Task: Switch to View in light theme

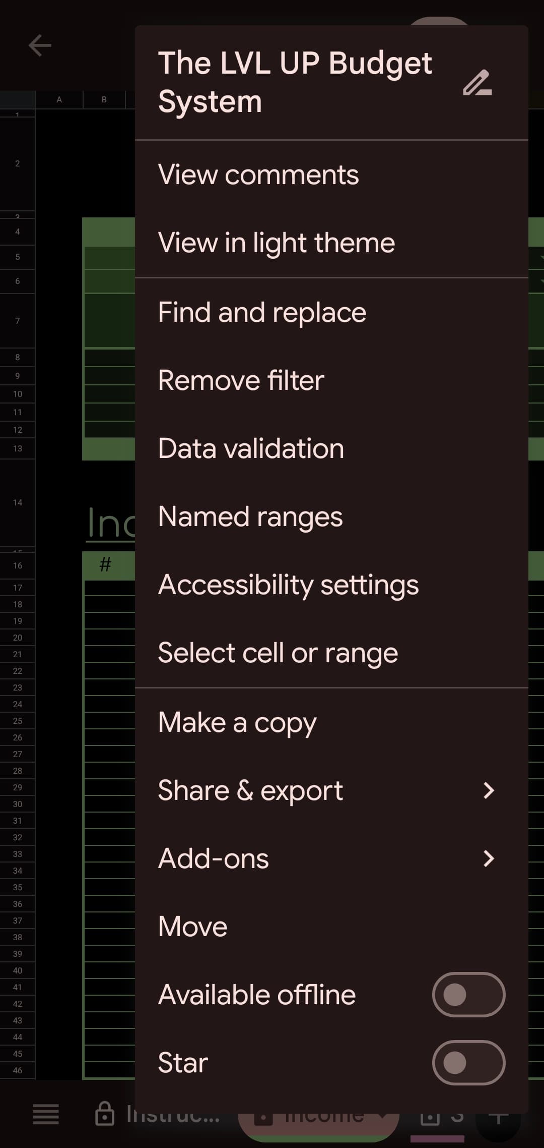Action: [x=331, y=243]
